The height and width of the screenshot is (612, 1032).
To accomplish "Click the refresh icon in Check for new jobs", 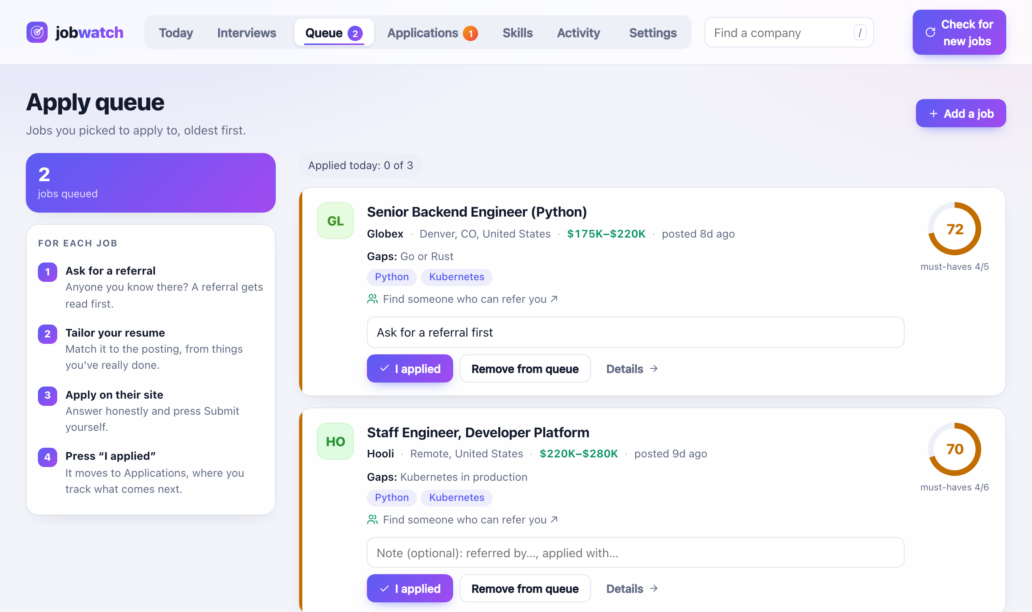I will point(930,32).
